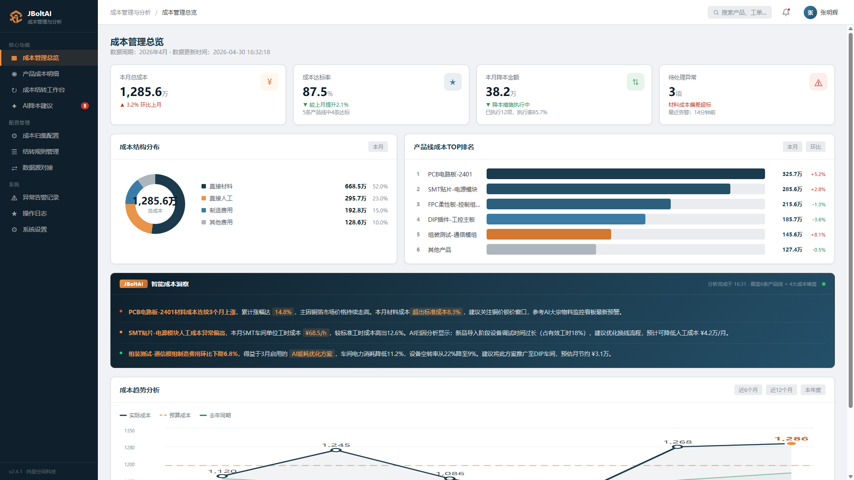The image size is (854, 480).
Task: Click the username 张明辉
Action: coord(829,12)
